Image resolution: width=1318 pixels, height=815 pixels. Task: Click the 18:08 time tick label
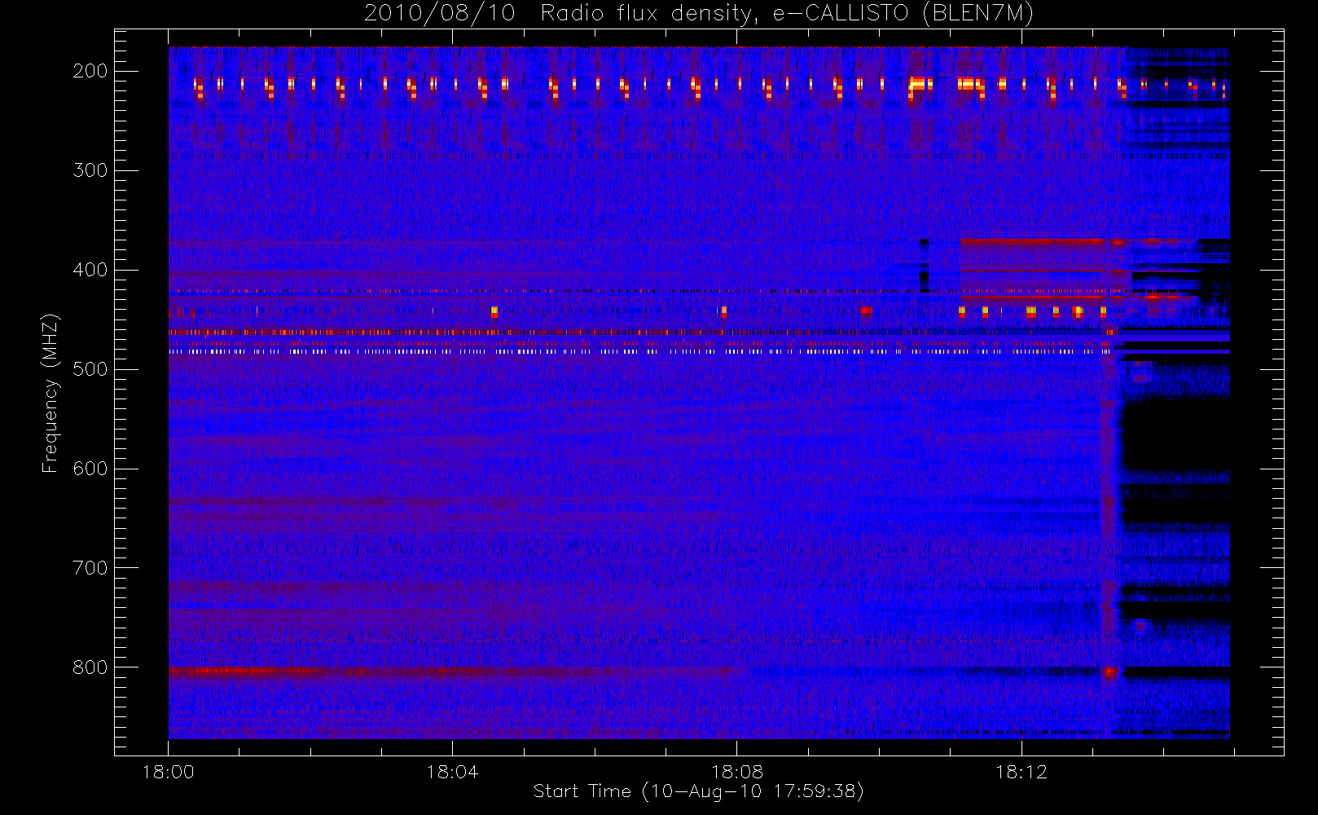[736, 772]
